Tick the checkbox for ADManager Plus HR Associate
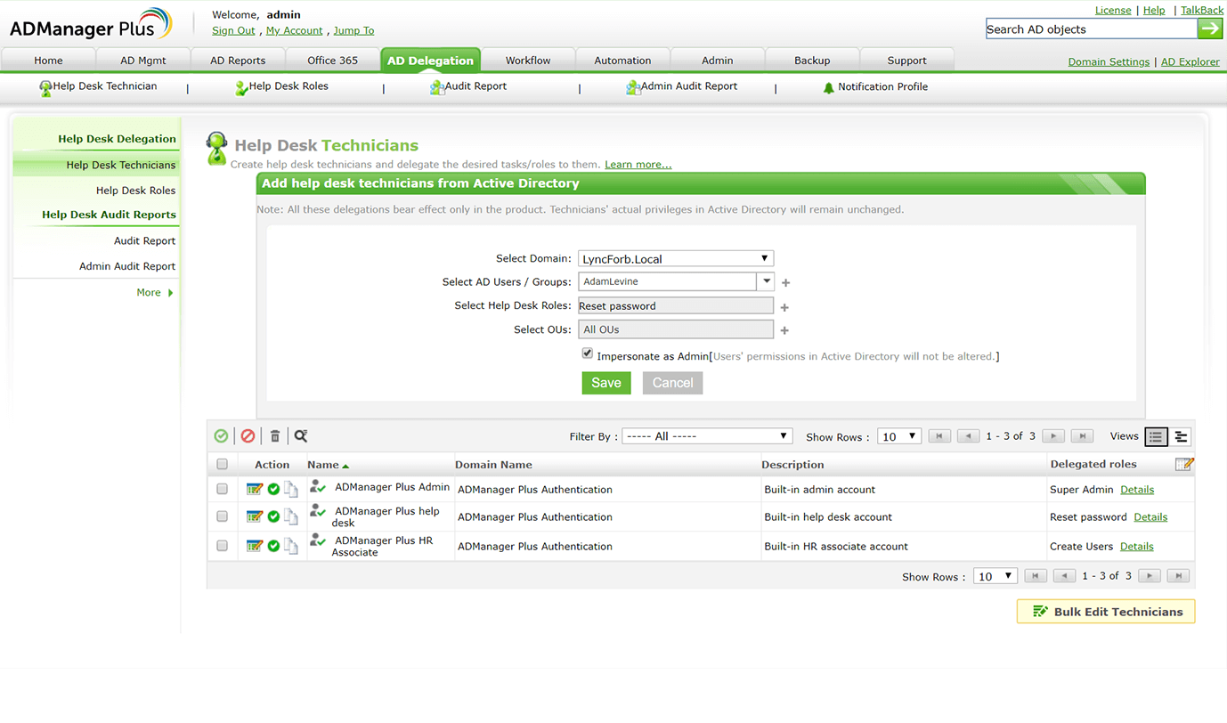 [x=222, y=546]
